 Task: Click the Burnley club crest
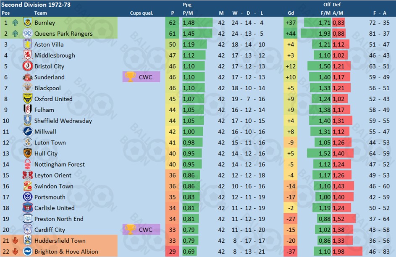pos(28,23)
